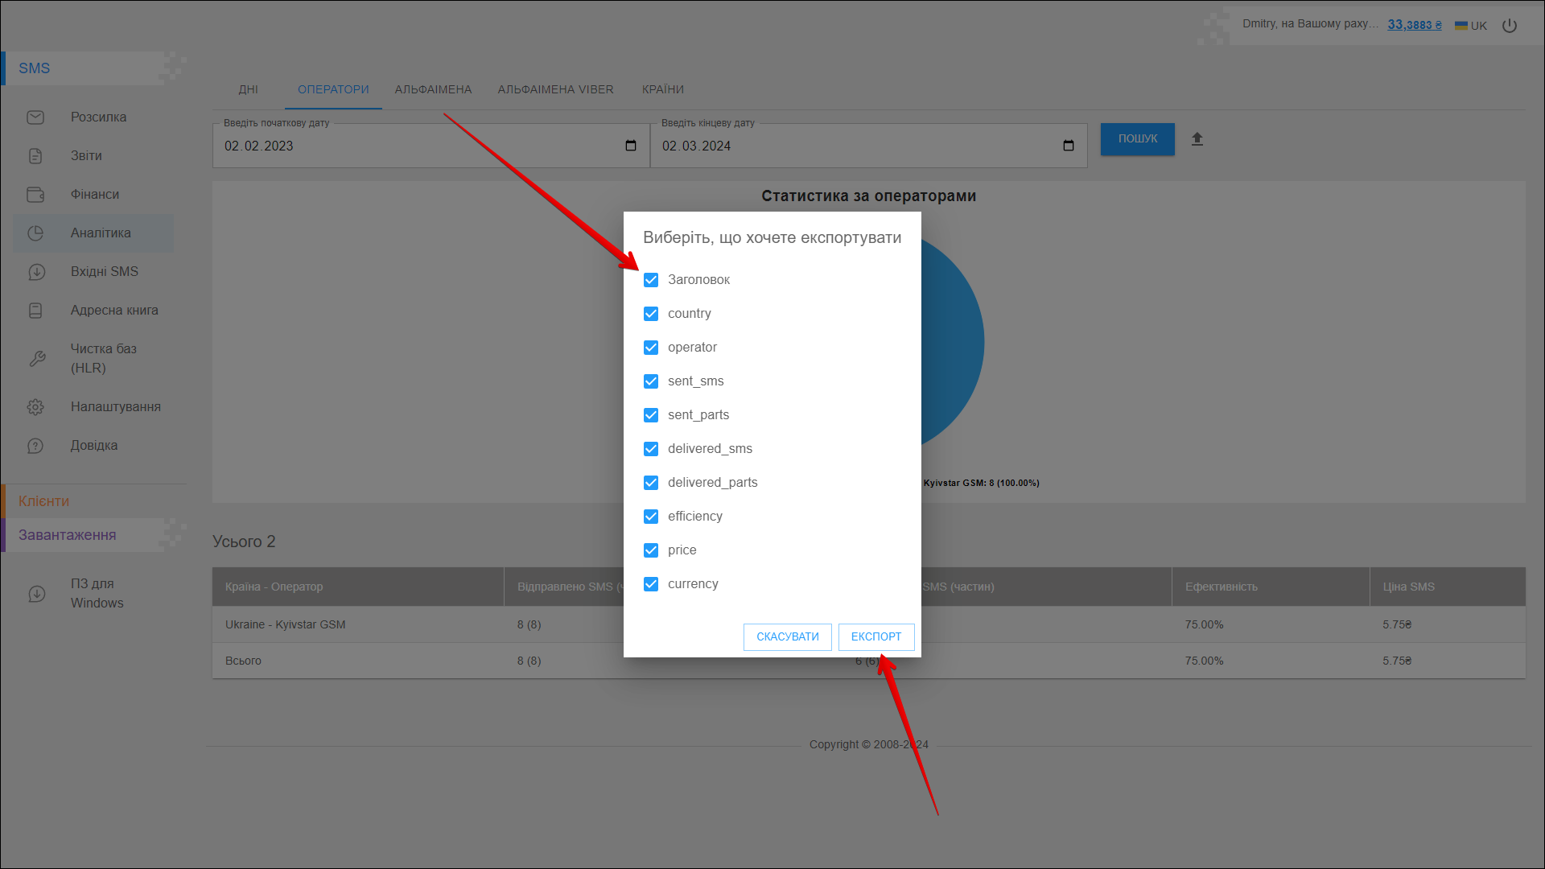This screenshot has height=869, width=1545.
Task: Click the power logout icon
Action: tap(1510, 26)
